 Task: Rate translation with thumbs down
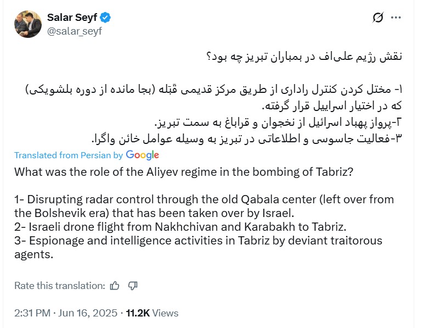(132, 285)
